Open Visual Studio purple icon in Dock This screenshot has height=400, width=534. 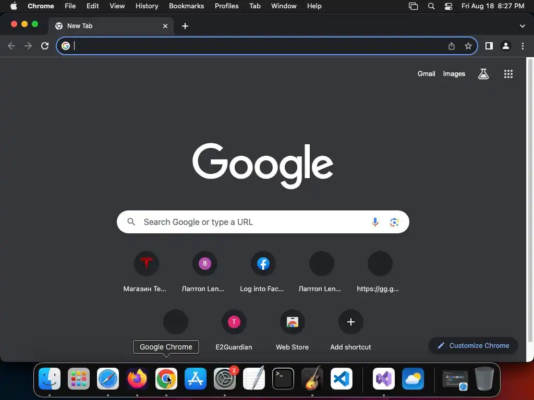[384, 379]
